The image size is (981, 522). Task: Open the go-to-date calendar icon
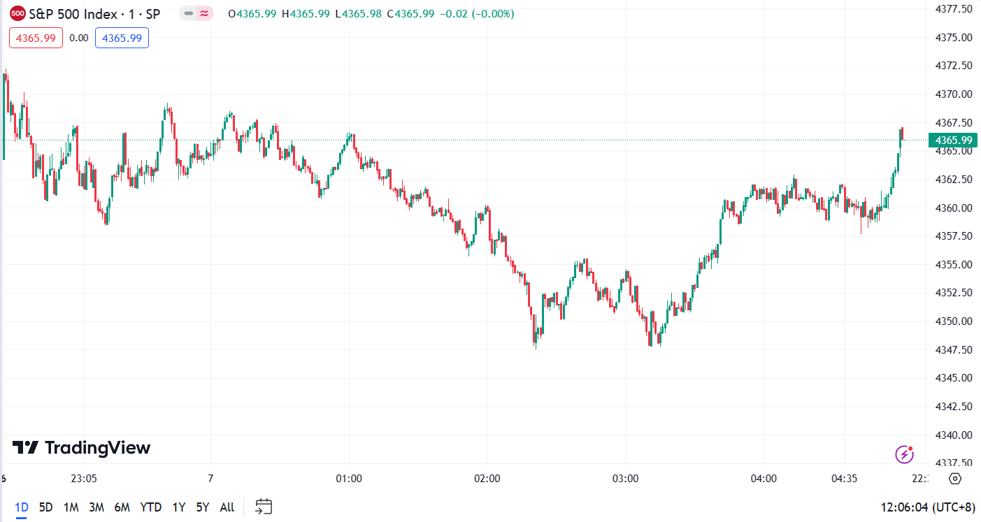tap(264, 507)
